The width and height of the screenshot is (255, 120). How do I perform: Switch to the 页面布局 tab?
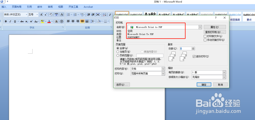pyautogui.click(x=17, y=7)
